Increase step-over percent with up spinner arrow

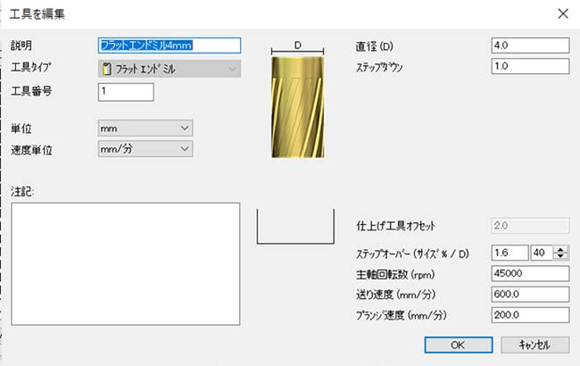tap(560, 249)
